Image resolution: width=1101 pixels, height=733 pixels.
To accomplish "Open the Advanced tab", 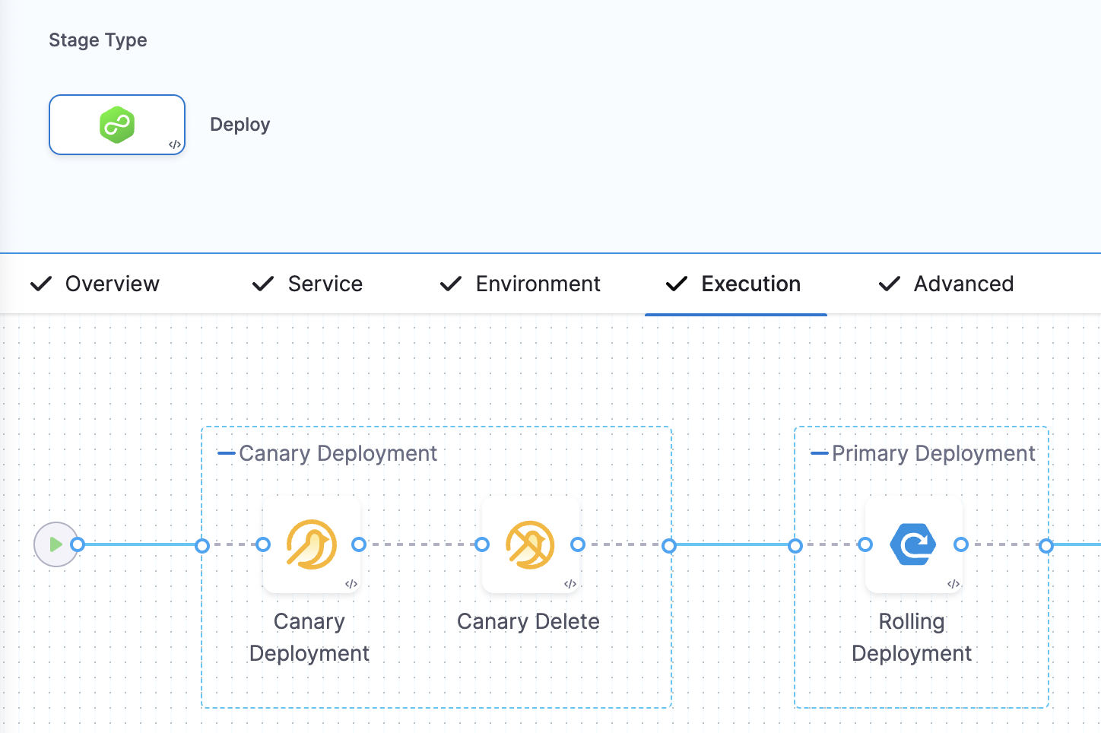I will click(963, 284).
